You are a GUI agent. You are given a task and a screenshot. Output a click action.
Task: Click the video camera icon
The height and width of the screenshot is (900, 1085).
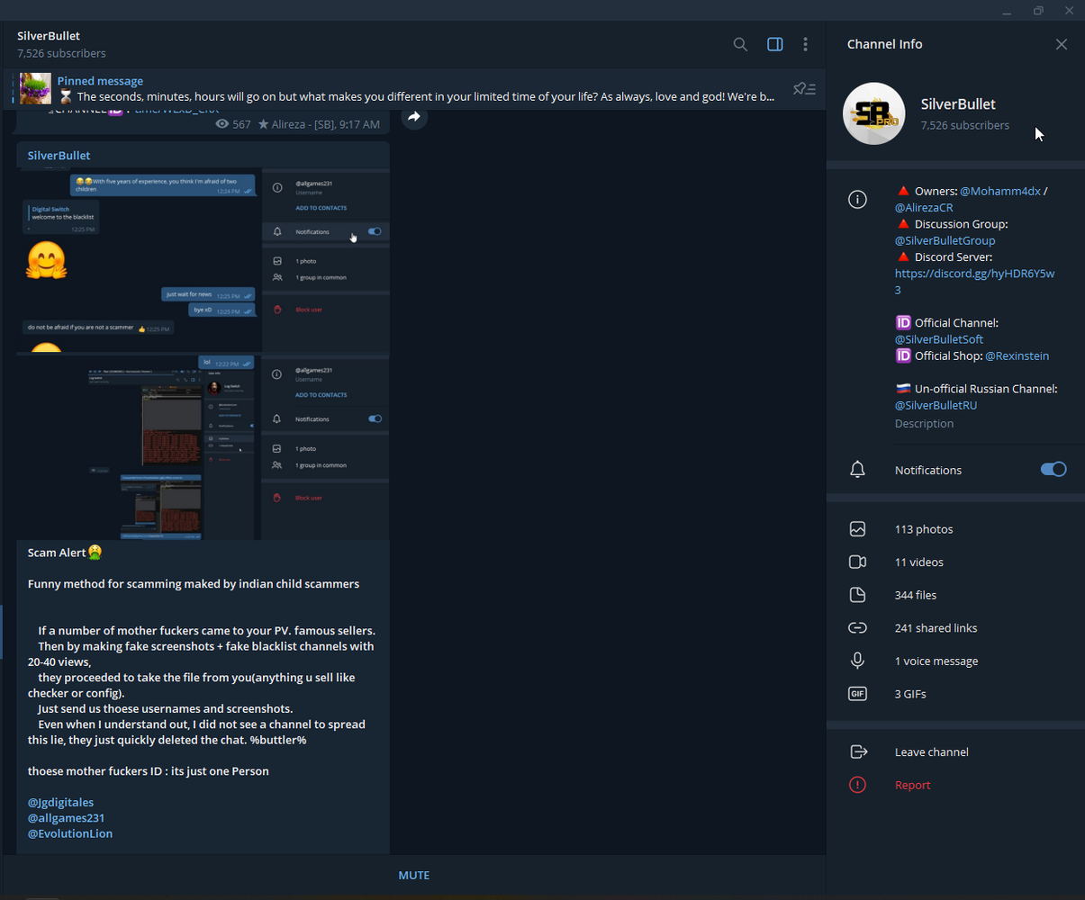(857, 562)
